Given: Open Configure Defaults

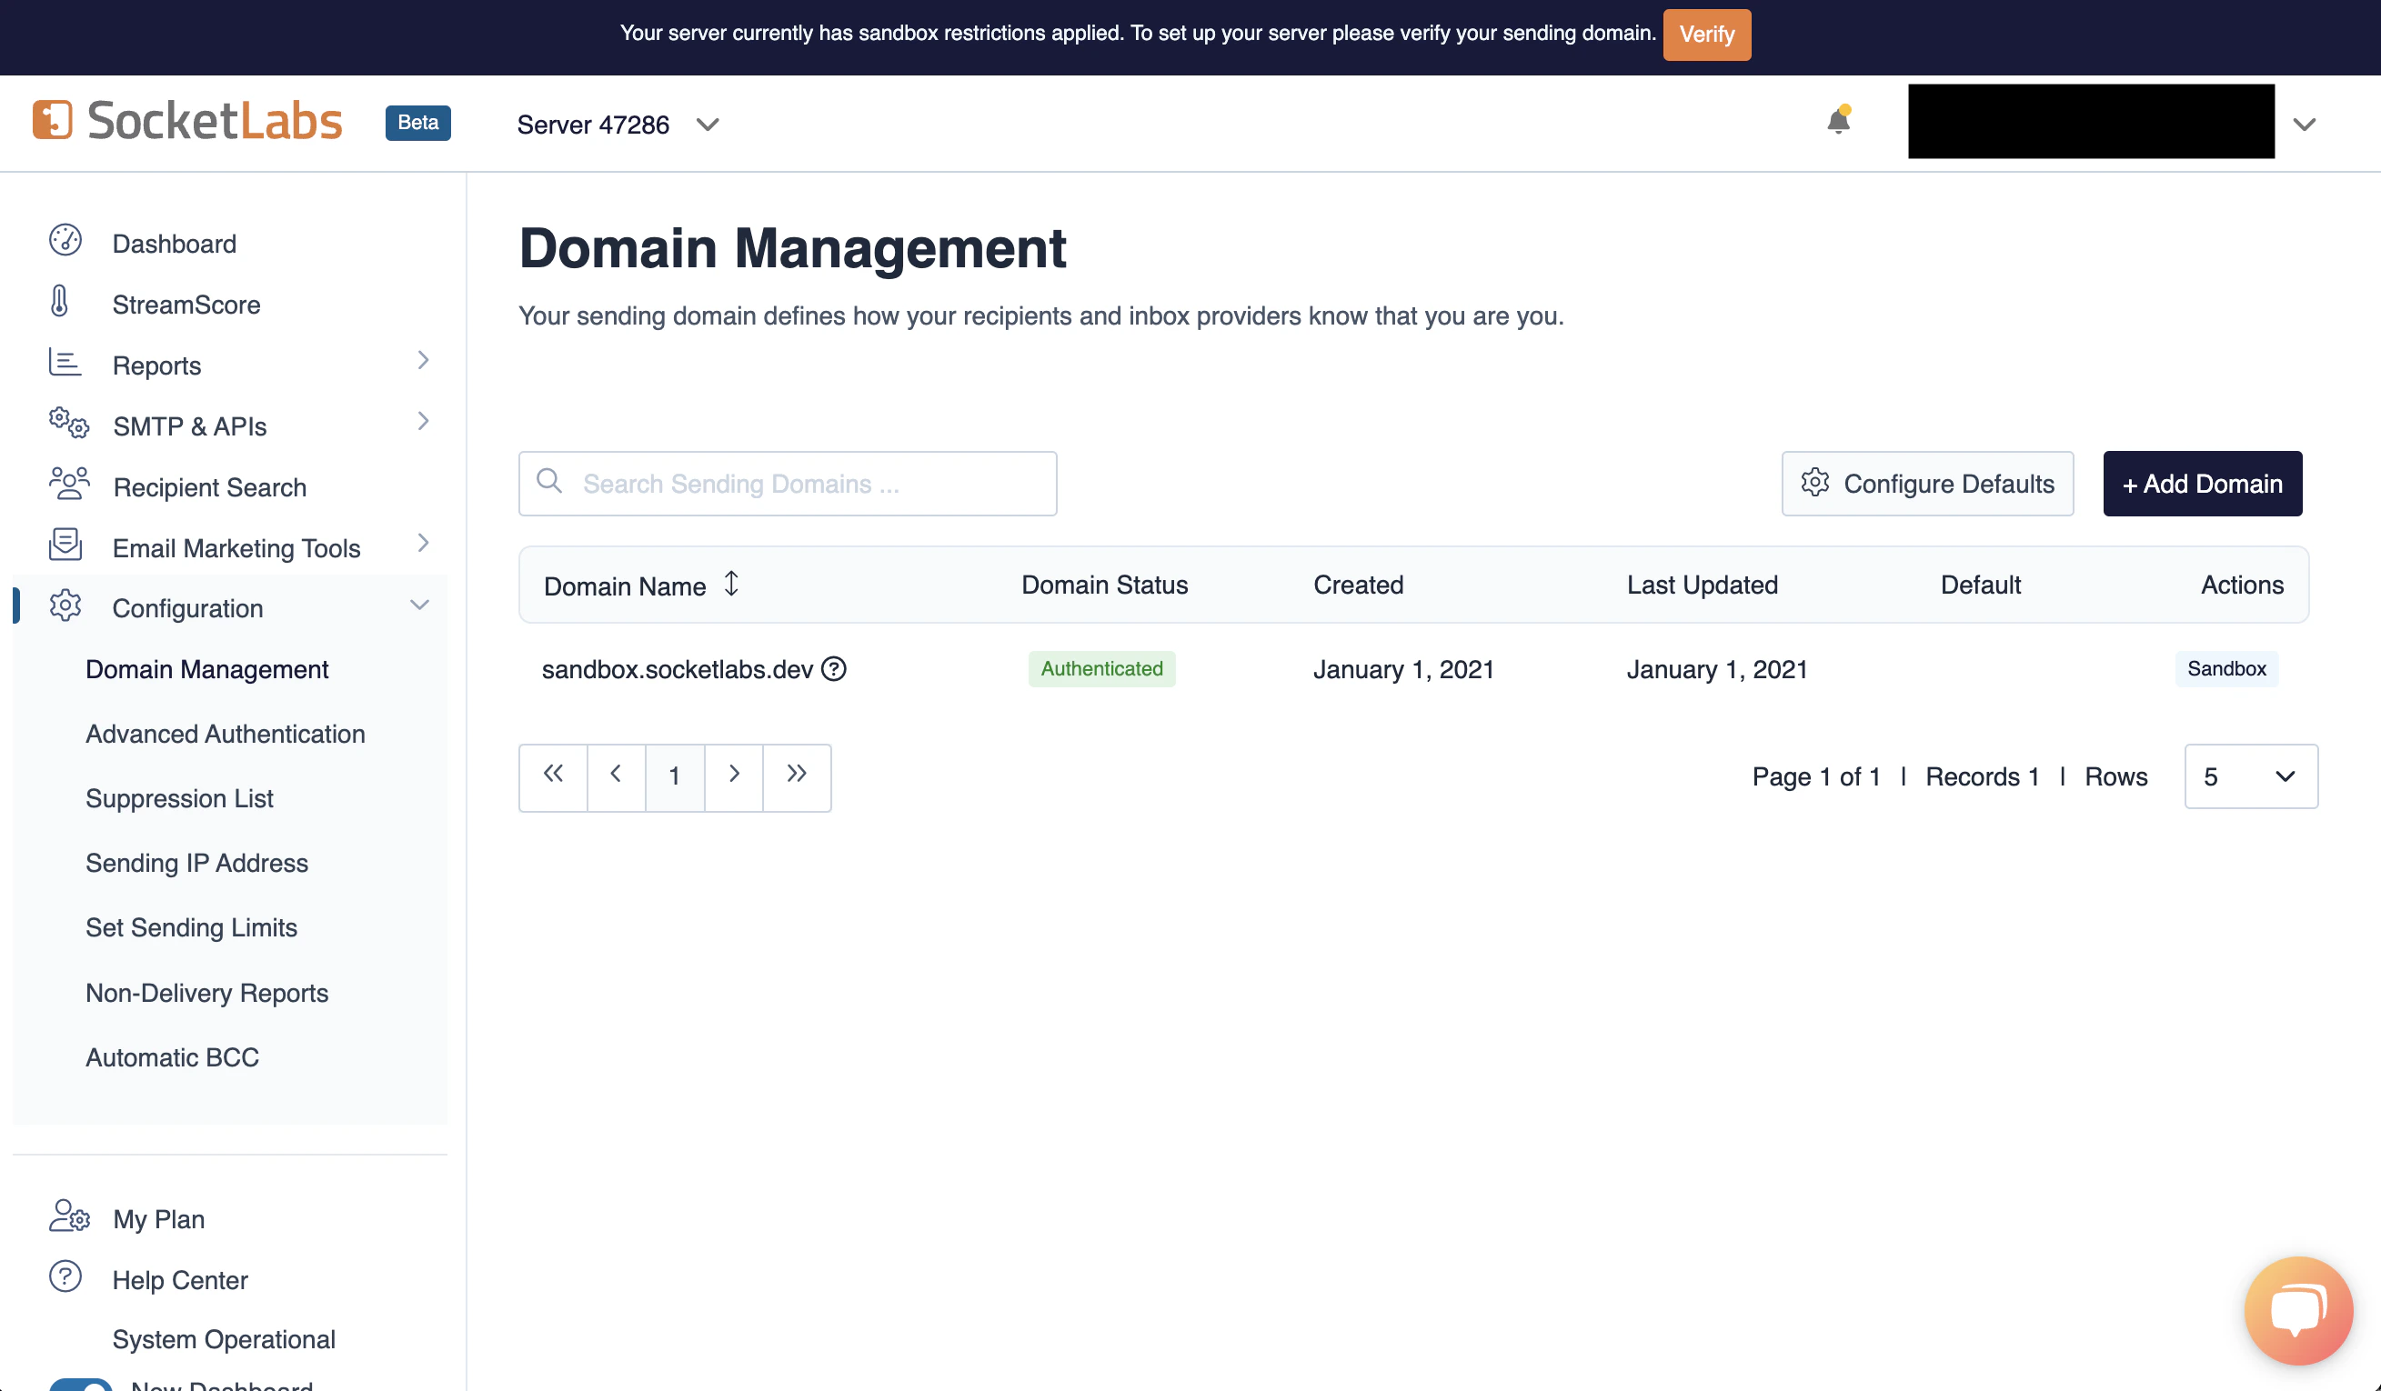Looking at the screenshot, I should click(x=1926, y=484).
